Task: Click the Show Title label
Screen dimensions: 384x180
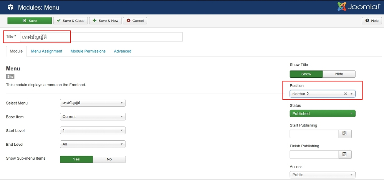Action: pos(299,65)
